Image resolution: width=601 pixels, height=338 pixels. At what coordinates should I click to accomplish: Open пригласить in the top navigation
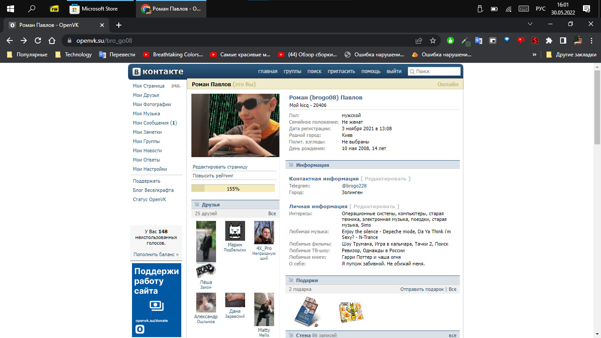(x=341, y=71)
